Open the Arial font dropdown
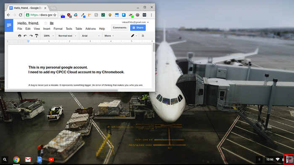Image resolution: width=294 pixels, height=165 pixels. point(91,36)
